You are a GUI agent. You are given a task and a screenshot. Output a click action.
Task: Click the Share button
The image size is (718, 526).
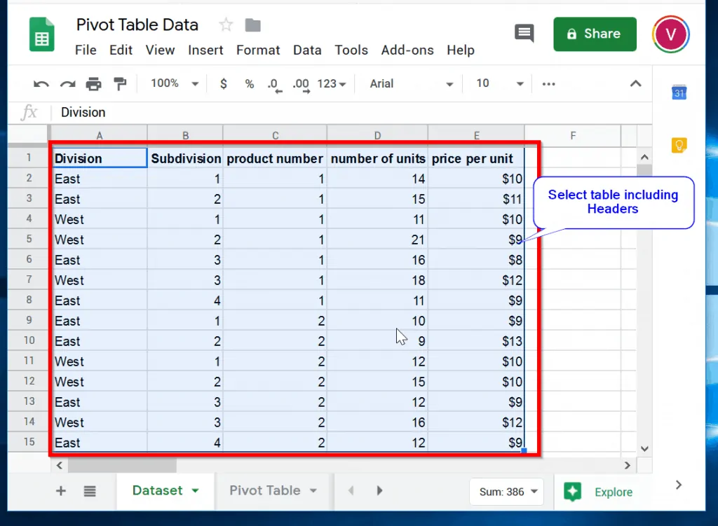[595, 34]
